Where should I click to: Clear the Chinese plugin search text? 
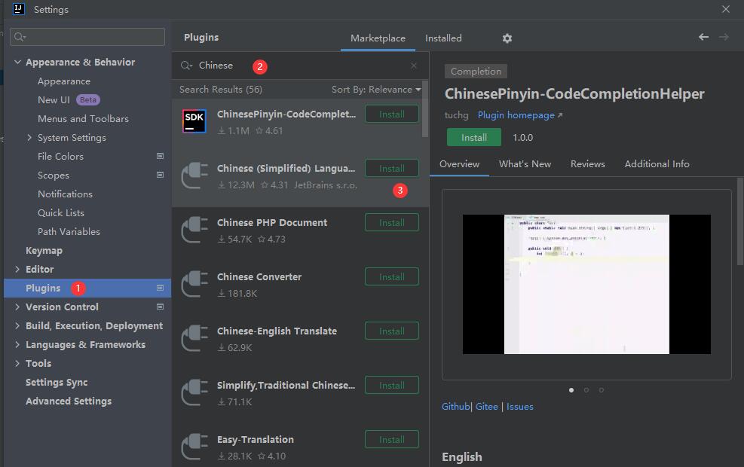pos(414,66)
